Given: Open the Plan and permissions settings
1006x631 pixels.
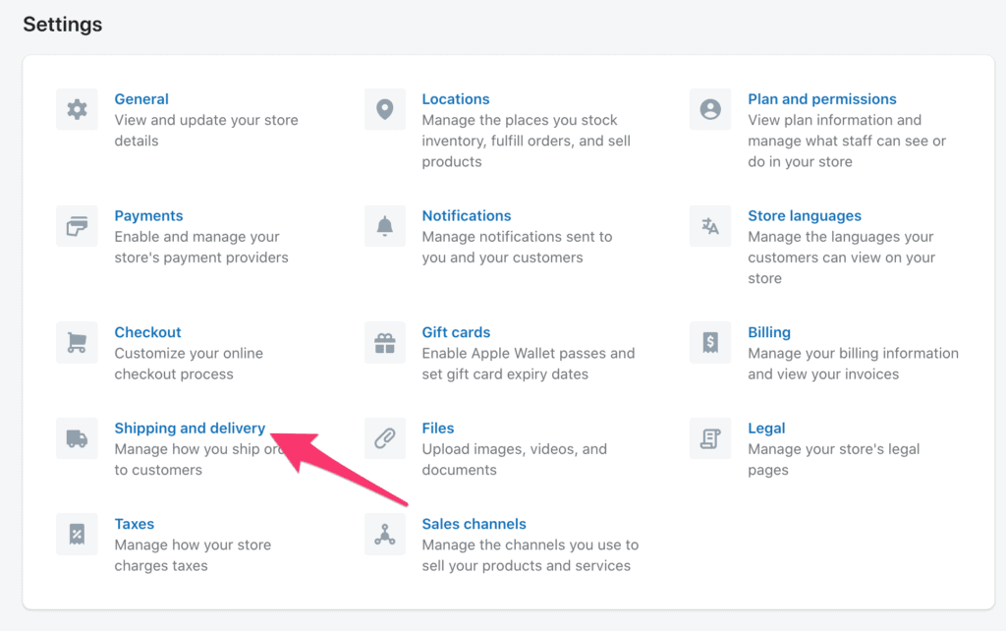Looking at the screenshot, I should pyautogui.click(x=822, y=98).
